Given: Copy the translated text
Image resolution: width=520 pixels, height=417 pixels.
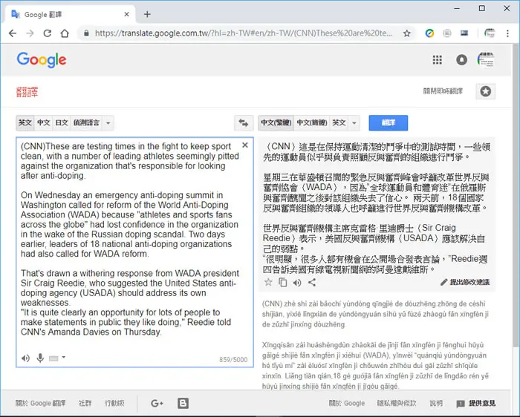Looking at the screenshot, I should click(x=282, y=283).
